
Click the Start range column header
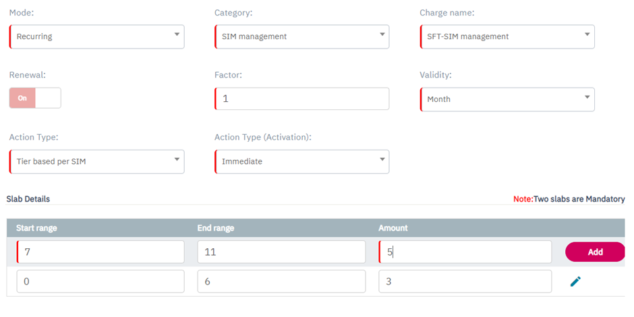click(x=36, y=228)
